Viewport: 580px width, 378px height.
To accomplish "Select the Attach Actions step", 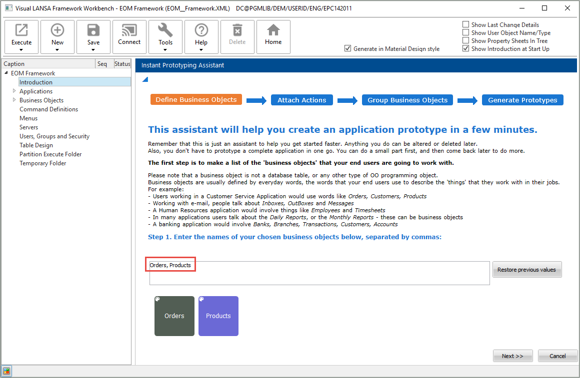I will 302,100.
